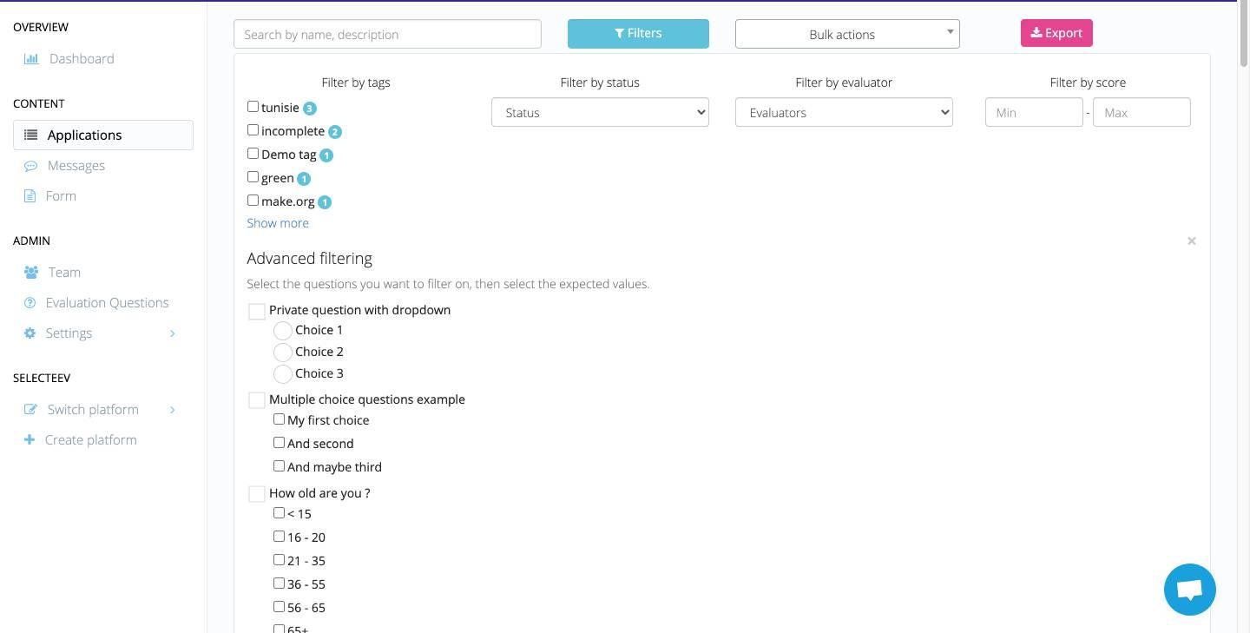Enable the make.org tag checkbox
The width and height of the screenshot is (1250, 633).
coord(253,201)
